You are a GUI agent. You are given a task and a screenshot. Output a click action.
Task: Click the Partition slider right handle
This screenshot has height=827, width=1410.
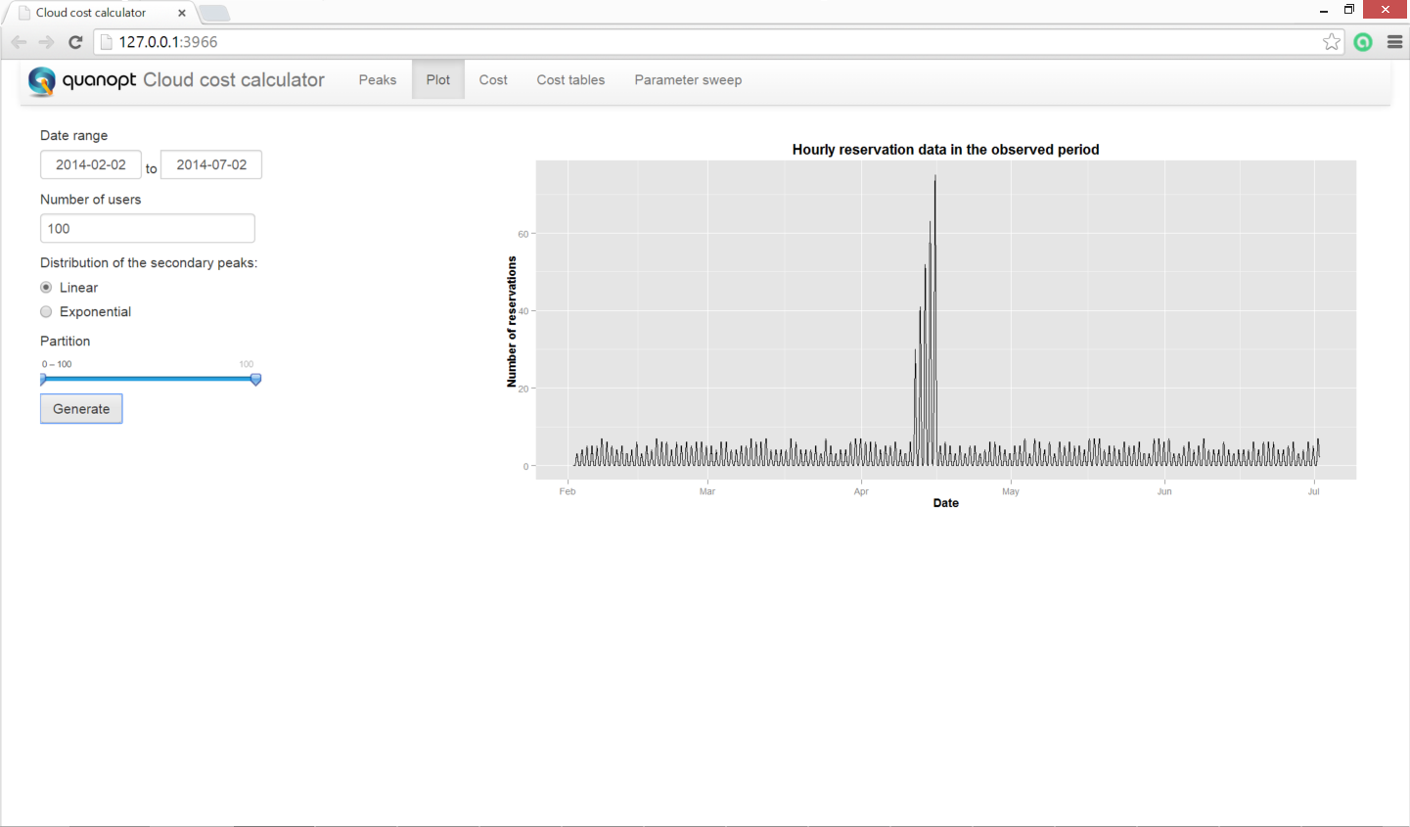point(255,379)
